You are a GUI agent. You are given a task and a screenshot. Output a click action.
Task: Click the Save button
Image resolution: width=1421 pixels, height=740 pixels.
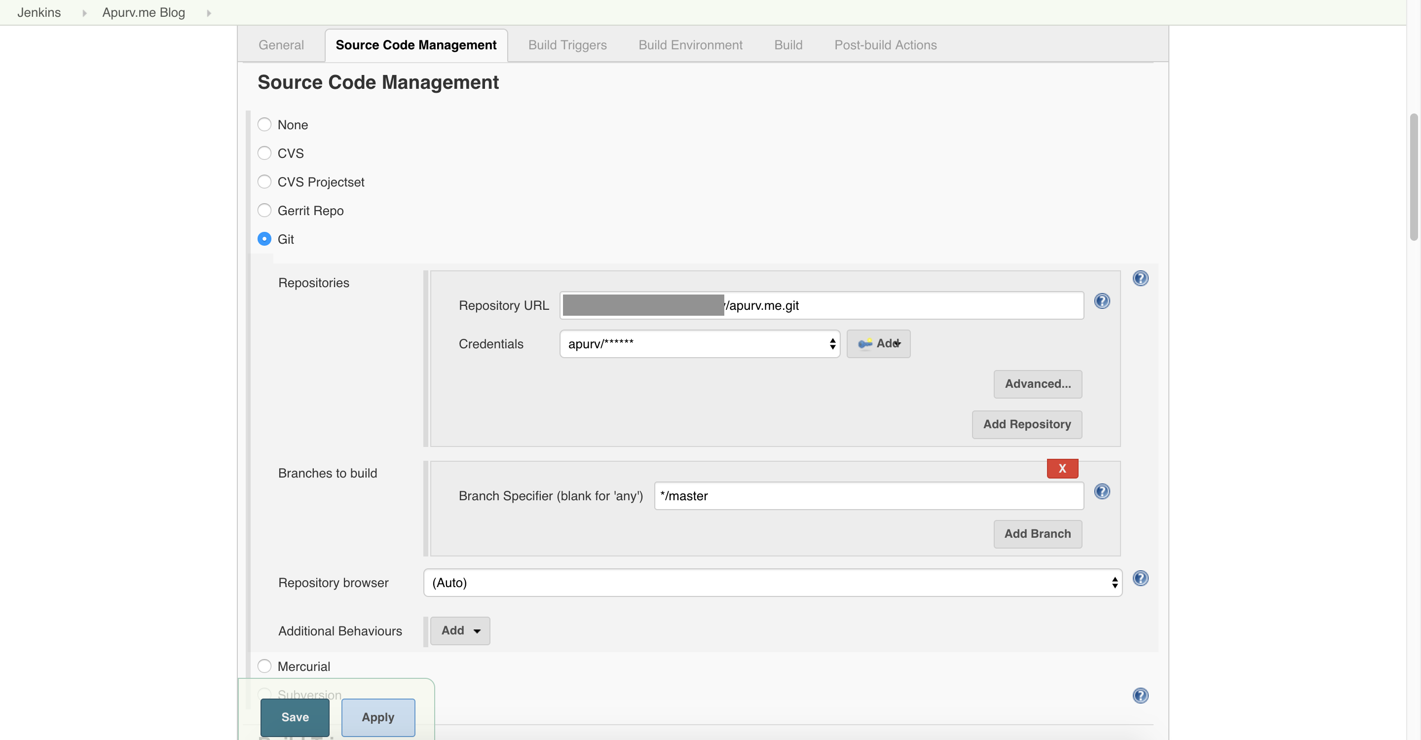coord(295,717)
